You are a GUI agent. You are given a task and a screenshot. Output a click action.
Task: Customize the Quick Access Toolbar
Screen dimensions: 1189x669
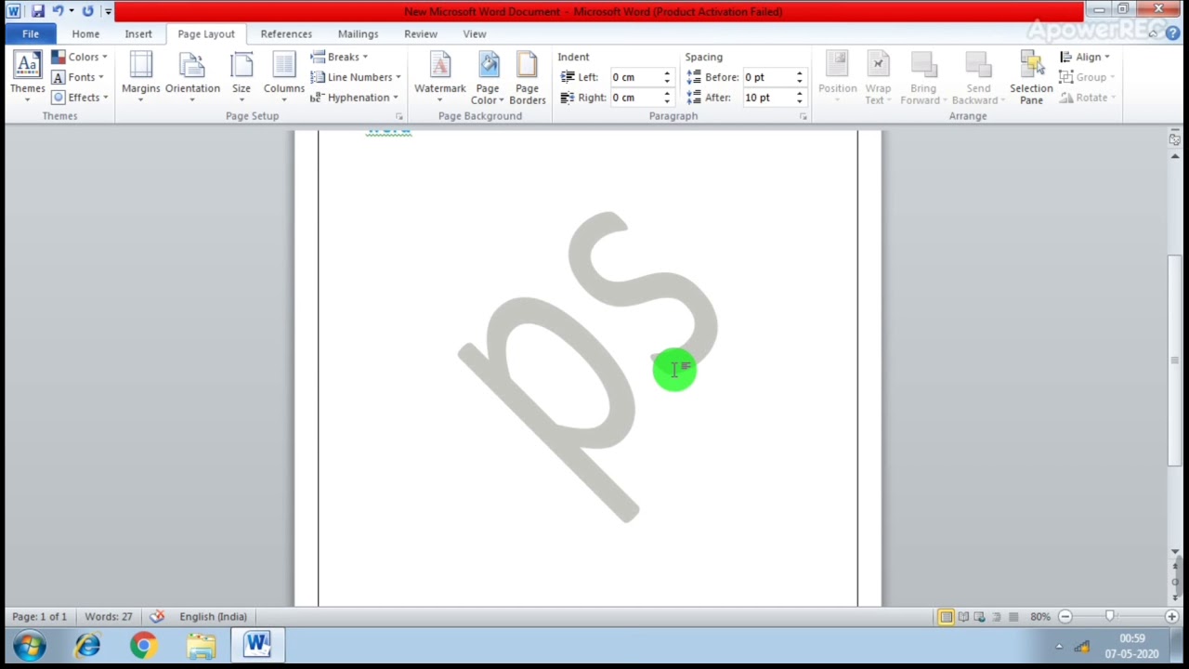tap(108, 12)
